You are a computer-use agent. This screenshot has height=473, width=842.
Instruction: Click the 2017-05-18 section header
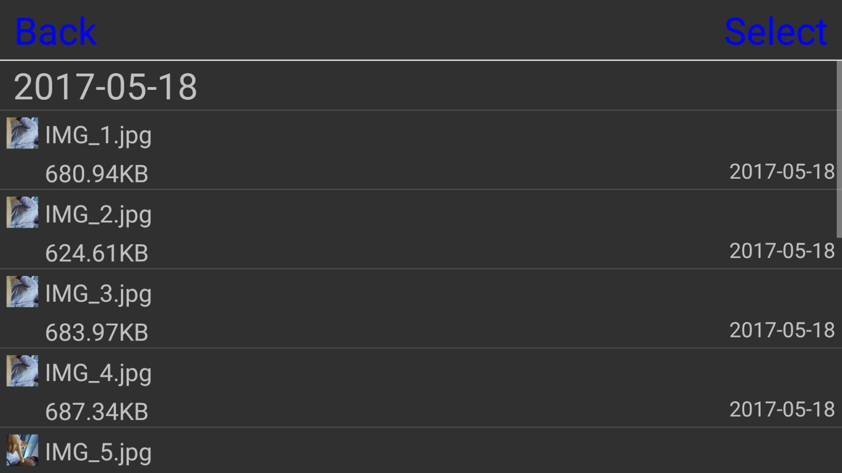pyautogui.click(x=105, y=87)
